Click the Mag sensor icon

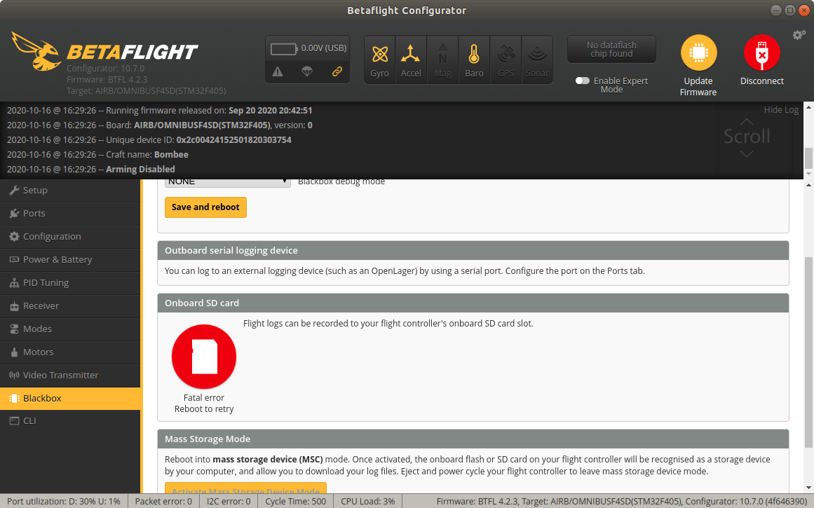(x=442, y=55)
